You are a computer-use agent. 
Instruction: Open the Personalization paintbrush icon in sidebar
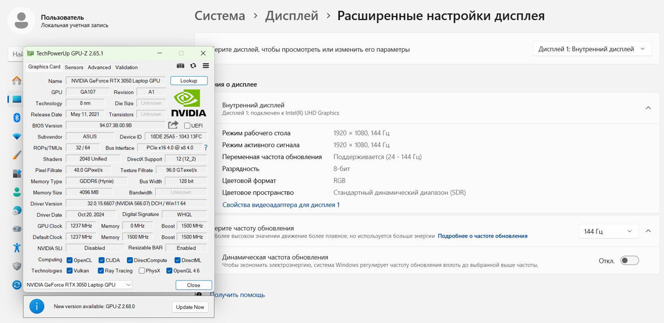click(x=17, y=155)
